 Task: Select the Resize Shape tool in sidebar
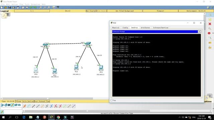[210, 38]
